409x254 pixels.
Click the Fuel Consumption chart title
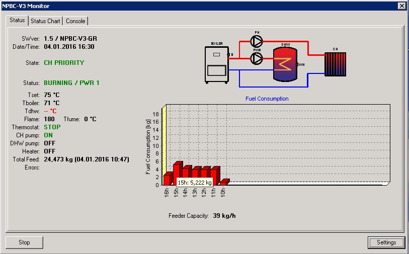[267, 99]
